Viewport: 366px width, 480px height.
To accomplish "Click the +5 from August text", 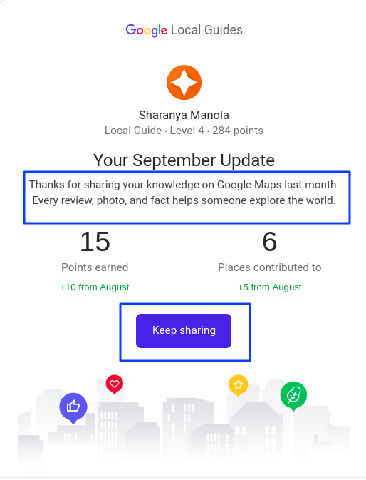I will (x=270, y=287).
